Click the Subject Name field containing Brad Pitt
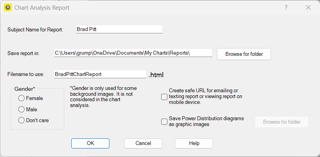 [119, 29]
